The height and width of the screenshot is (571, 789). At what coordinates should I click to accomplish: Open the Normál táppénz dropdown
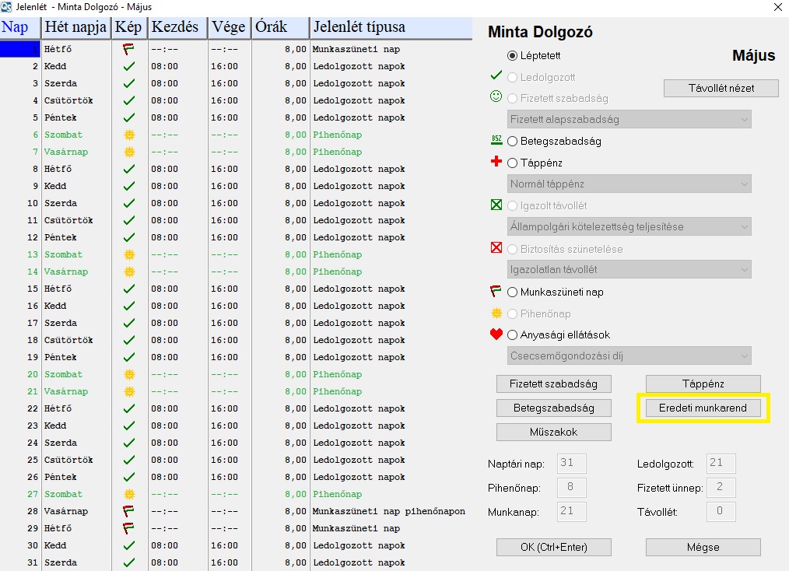629,184
